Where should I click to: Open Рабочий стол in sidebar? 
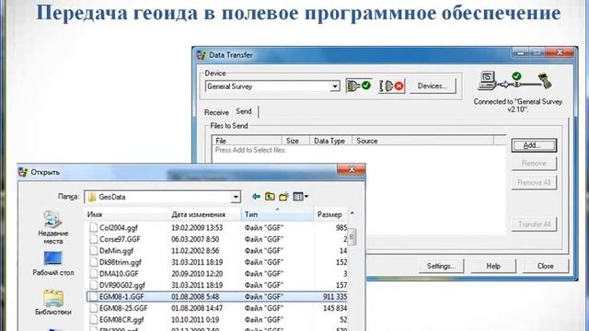click(x=53, y=264)
